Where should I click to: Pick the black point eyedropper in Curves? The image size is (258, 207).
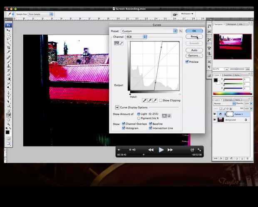click(x=145, y=100)
